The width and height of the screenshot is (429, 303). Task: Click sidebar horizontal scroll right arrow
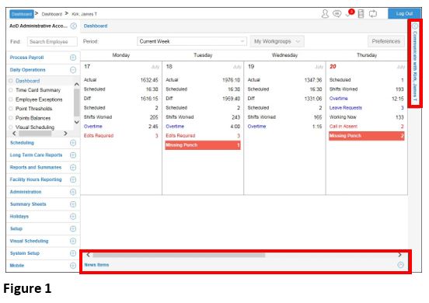[65, 134]
